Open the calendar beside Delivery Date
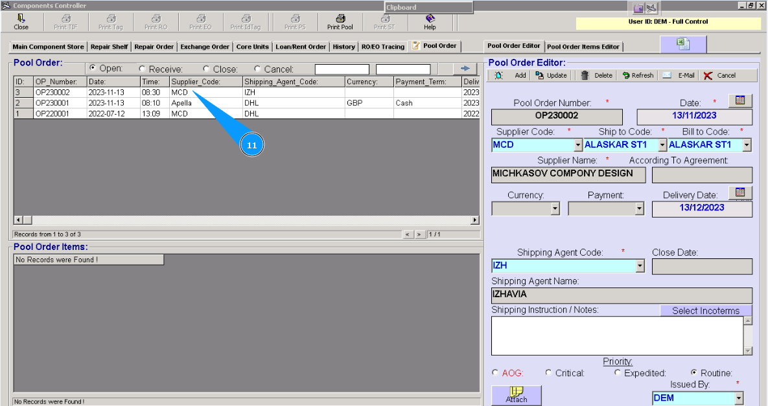The height and width of the screenshot is (406, 768). [740, 192]
